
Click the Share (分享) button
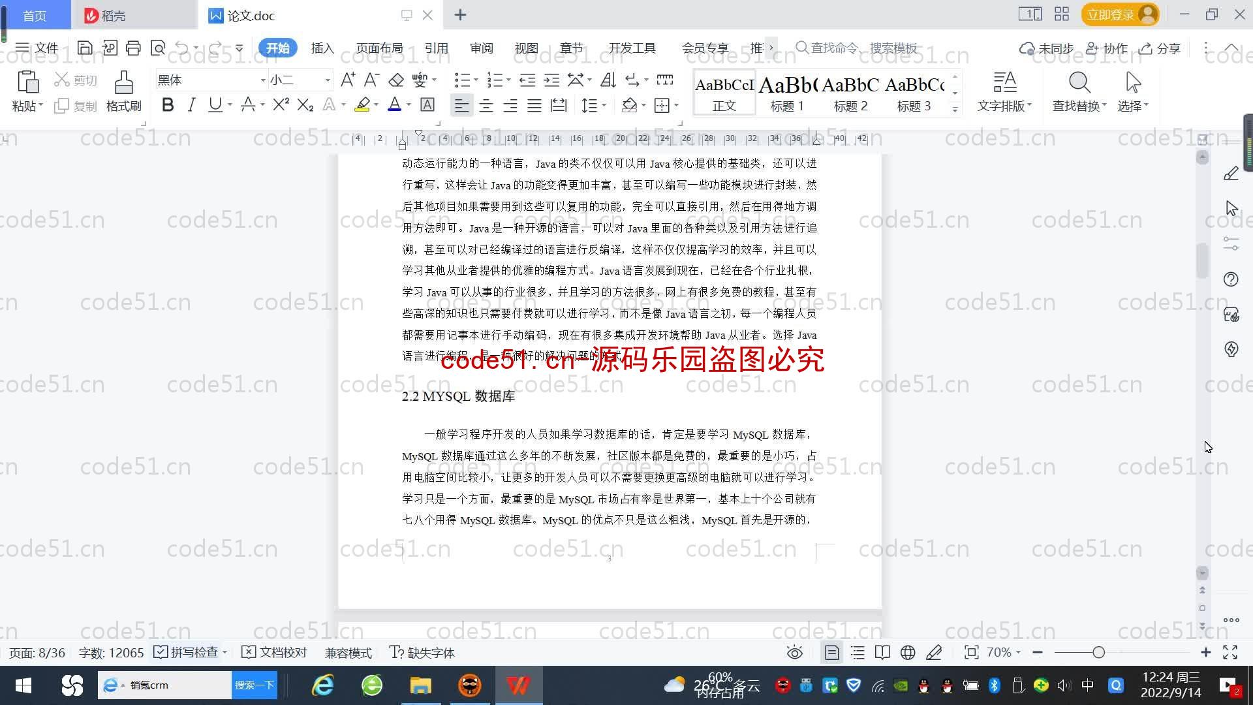tap(1160, 48)
